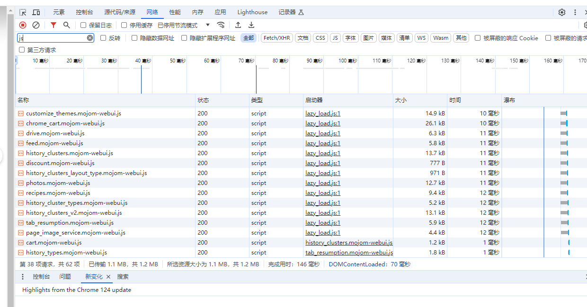
Task: Select photos.mojom-webui.js request row
Action: (301, 183)
